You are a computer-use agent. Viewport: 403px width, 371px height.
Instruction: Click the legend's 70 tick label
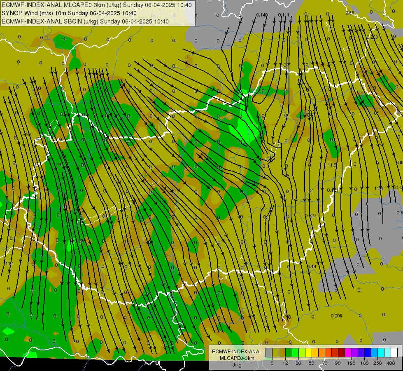pyautogui.click(x=325, y=363)
